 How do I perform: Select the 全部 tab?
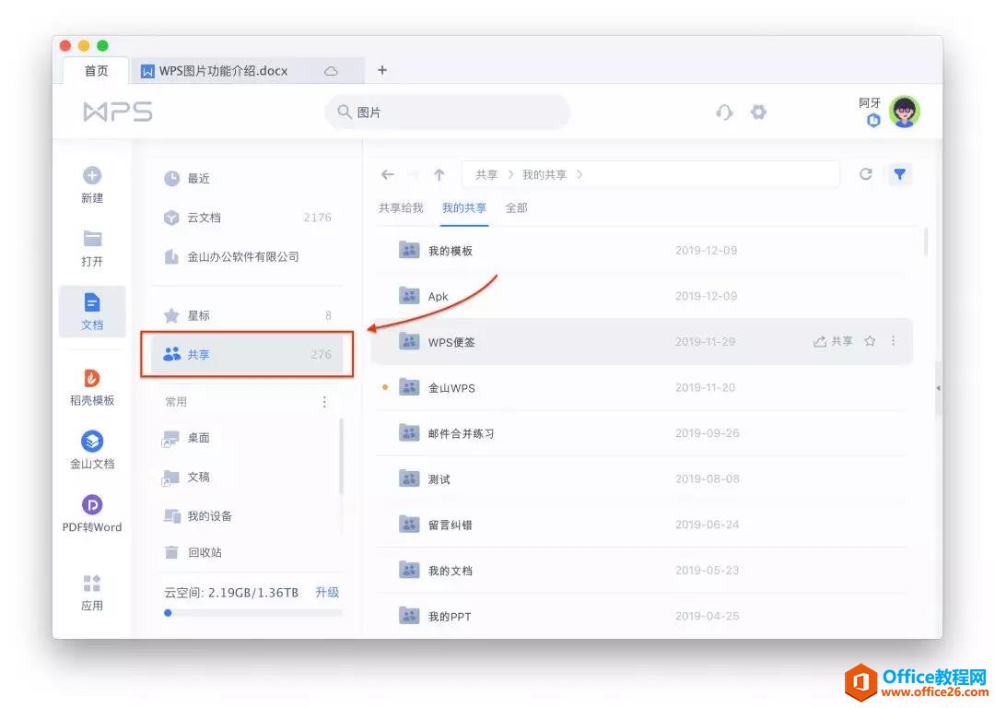click(x=517, y=207)
